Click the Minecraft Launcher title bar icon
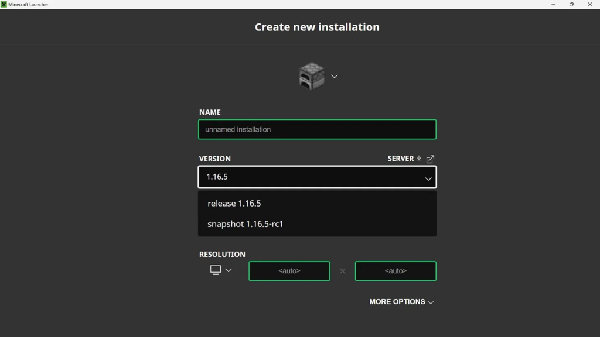 click(x=4, y=4)
